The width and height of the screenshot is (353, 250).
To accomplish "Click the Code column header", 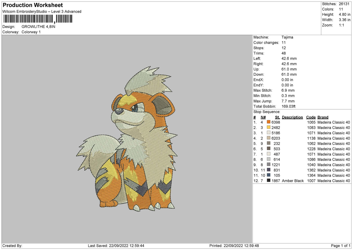I will click(x=311, y=117).
